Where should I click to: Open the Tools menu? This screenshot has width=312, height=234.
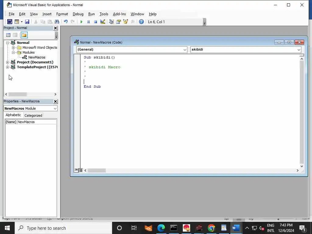(x=104, y=14)
